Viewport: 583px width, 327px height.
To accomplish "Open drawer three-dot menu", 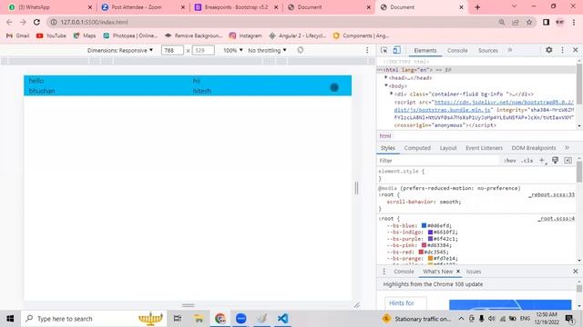I will tap(384, 272).
